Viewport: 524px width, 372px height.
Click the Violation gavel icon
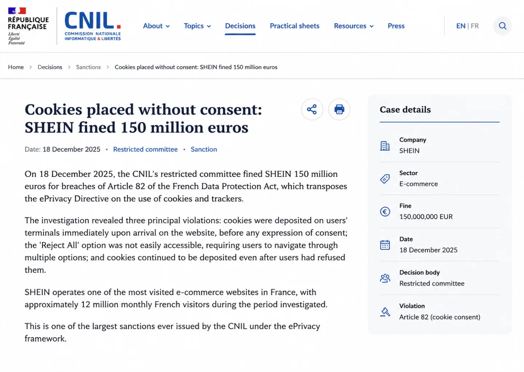click(385, 312)
